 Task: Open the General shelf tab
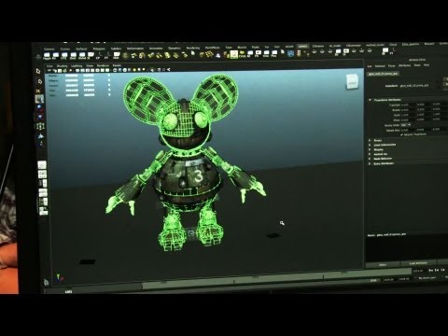[x=49, y=49]
